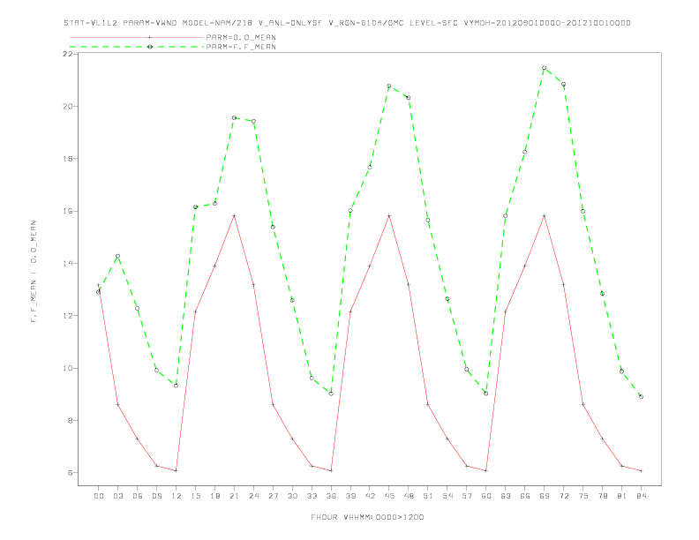Click the y-axis tick label 6

[x=70, y=473]
